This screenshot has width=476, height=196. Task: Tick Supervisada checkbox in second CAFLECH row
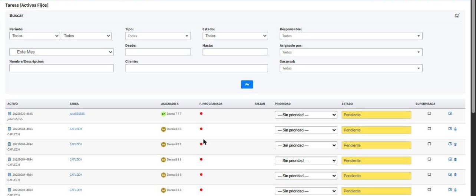pyautogui.click(x=429, y=144)
